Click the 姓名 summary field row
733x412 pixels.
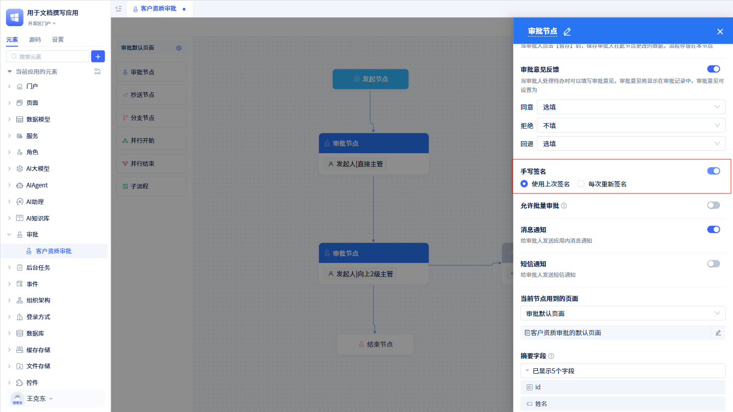point(623,404)
